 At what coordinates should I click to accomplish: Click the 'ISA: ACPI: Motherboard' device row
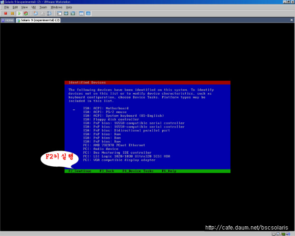click(106, 108)
